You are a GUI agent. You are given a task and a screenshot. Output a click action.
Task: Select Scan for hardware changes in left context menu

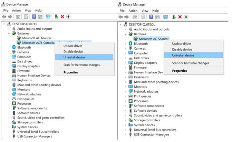pyautogui.click(x=81, y=65)
